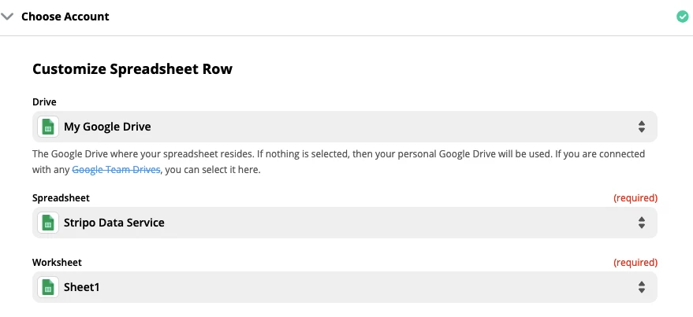Click the Sheets icon next to Sheet1
693x317 pixels.
pos(47,287)
